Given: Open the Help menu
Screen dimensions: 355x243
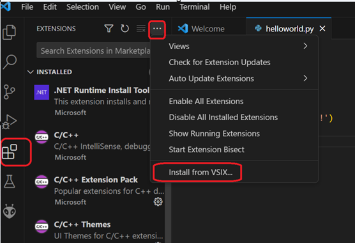Looking at the screenshot, I should pos(228,7).
